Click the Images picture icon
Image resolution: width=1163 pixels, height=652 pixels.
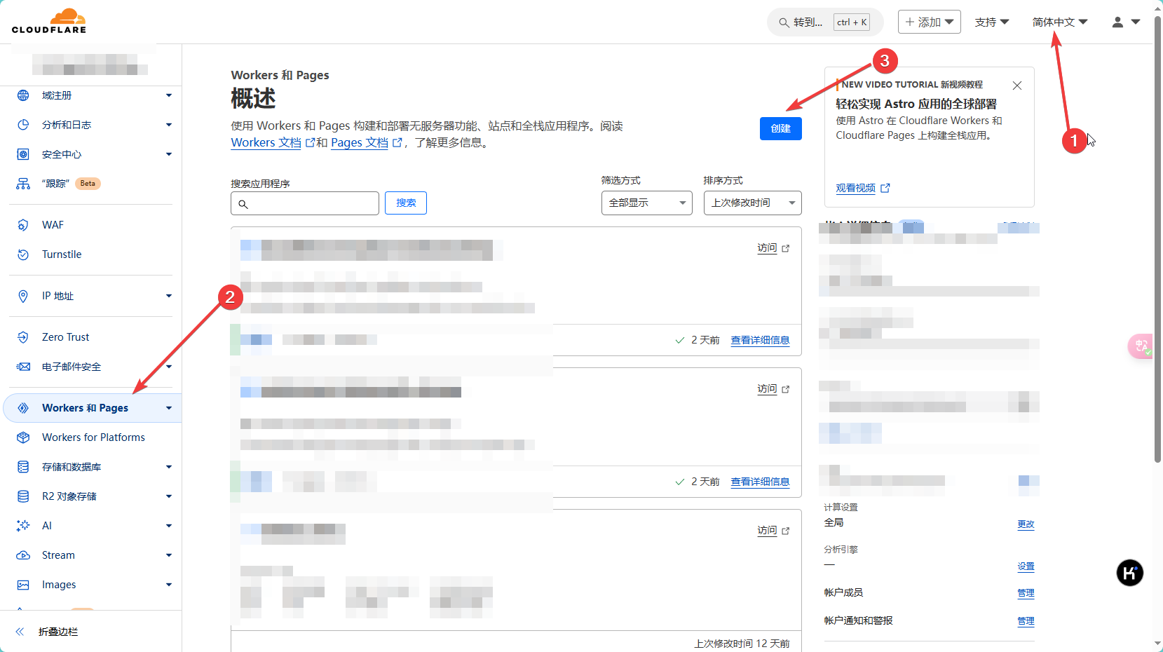click(23, 585)
